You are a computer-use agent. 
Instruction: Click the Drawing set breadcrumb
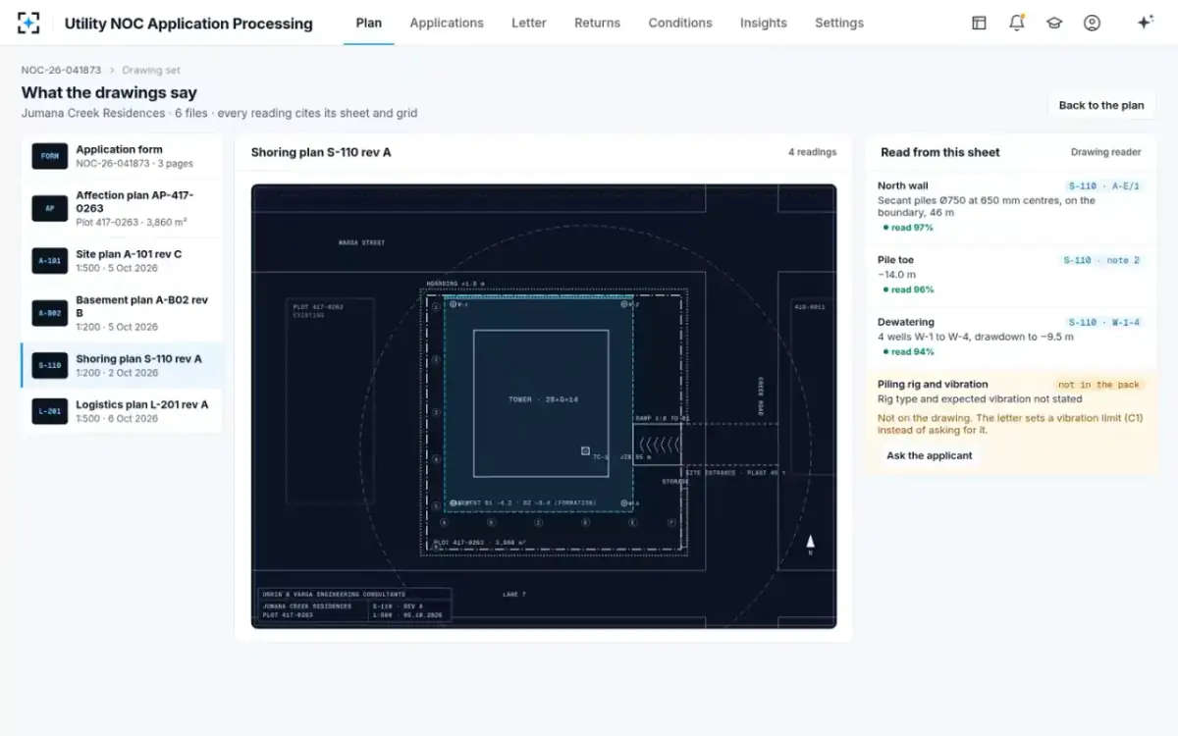click(151, 71)
